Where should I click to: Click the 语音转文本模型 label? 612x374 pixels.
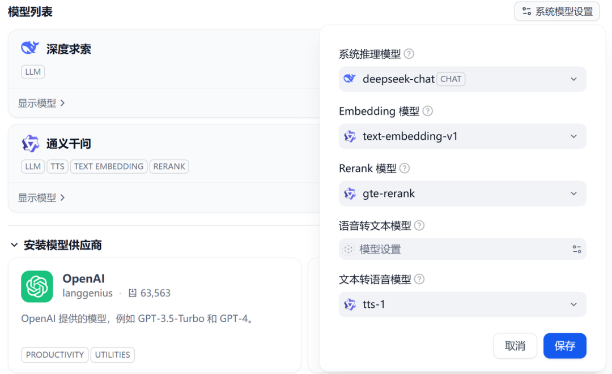(375, 226)
